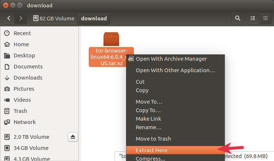Eject the 2.0 TB Volume
Viewport: 274px width, 161px height.
(x=73, y=137)
